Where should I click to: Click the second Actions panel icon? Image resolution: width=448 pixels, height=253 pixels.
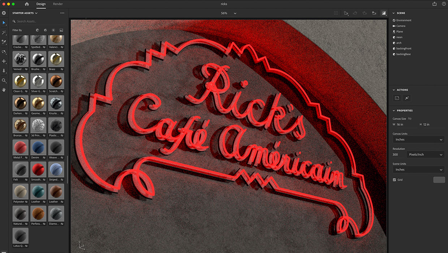point(407,98)
